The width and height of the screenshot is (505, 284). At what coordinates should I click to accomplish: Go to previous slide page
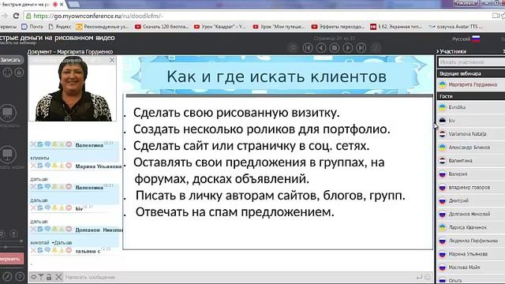click(x=321, y=47)
